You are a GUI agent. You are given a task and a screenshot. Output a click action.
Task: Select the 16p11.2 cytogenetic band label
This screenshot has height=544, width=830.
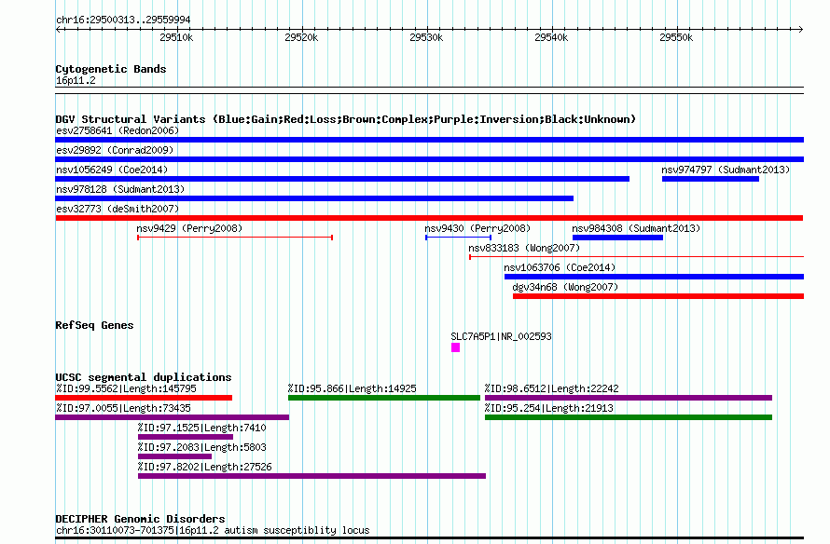coord(76,81)
